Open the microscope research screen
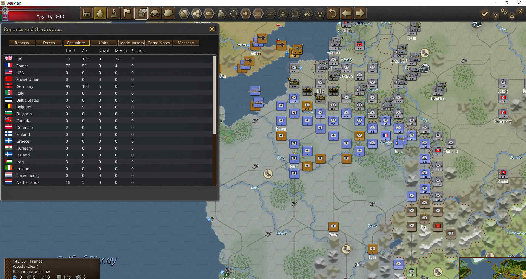526x279 pixels. tap(114, 13)
